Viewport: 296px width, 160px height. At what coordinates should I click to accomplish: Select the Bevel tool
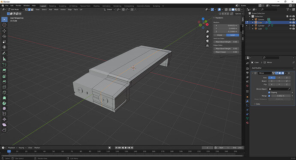coord(4,82)
